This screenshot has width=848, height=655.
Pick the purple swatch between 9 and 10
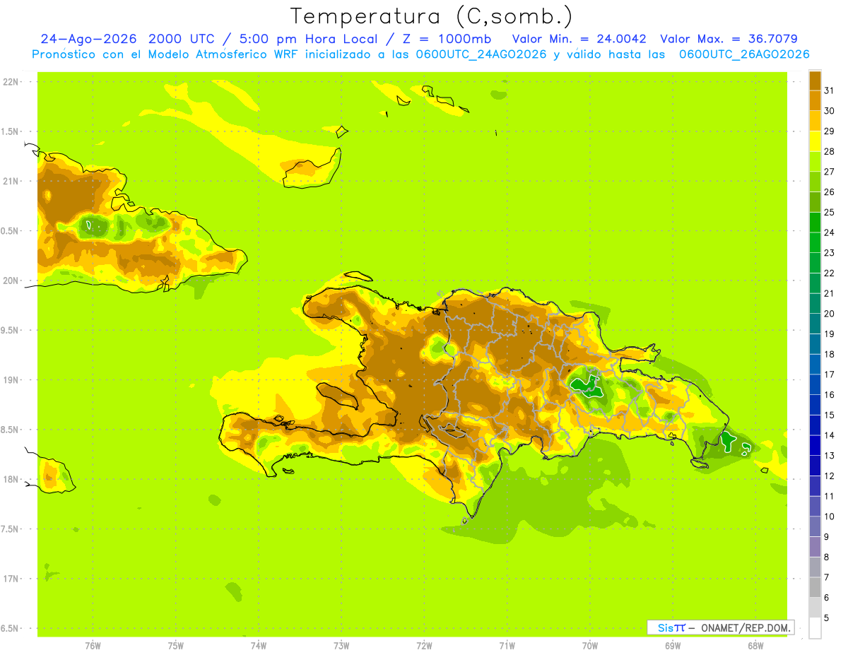[815, 527]
